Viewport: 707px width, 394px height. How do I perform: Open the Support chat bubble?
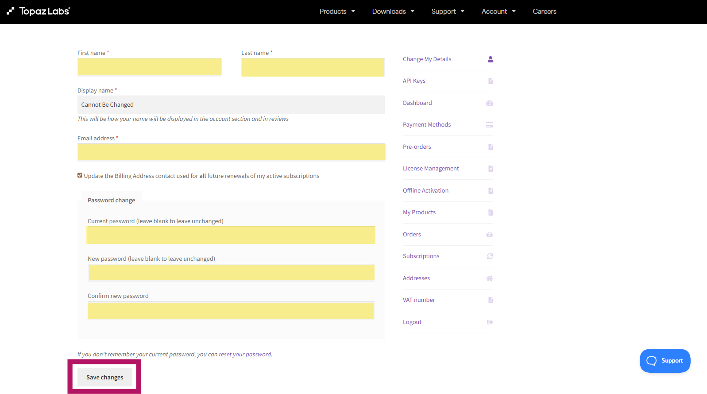pos(665,361)
